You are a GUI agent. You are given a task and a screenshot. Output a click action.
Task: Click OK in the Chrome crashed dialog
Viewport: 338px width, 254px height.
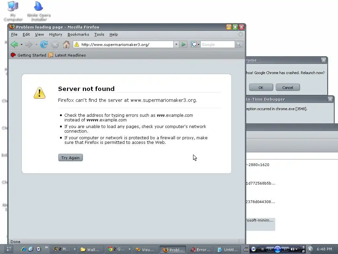(x=261, y=87)
